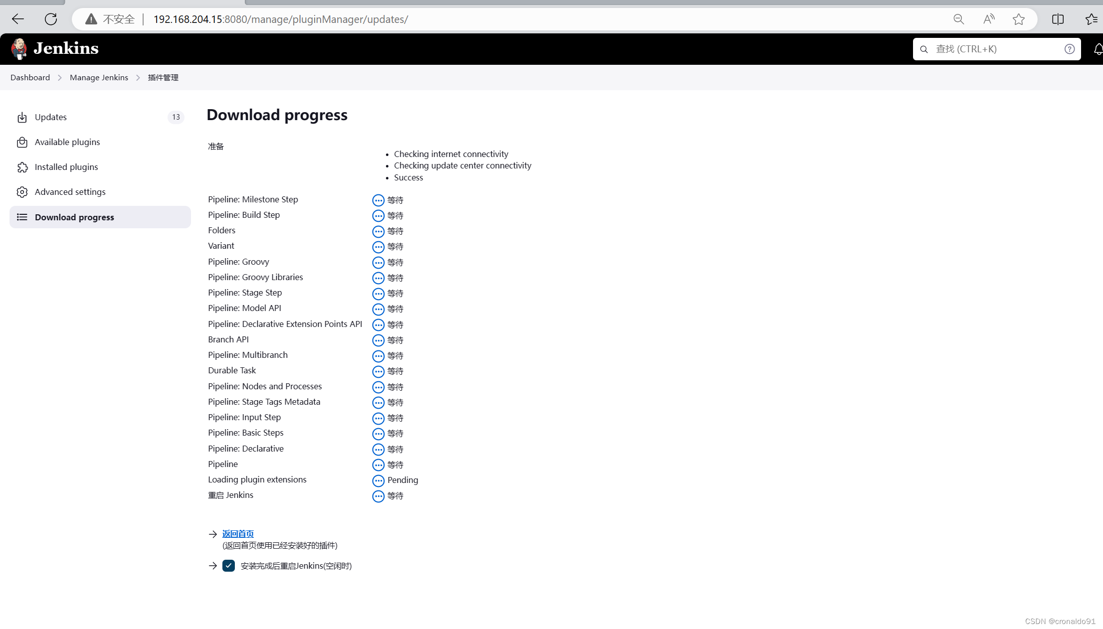
Task: Click pending status icon for 重启 Jenkins
Action: coord(378,496)
